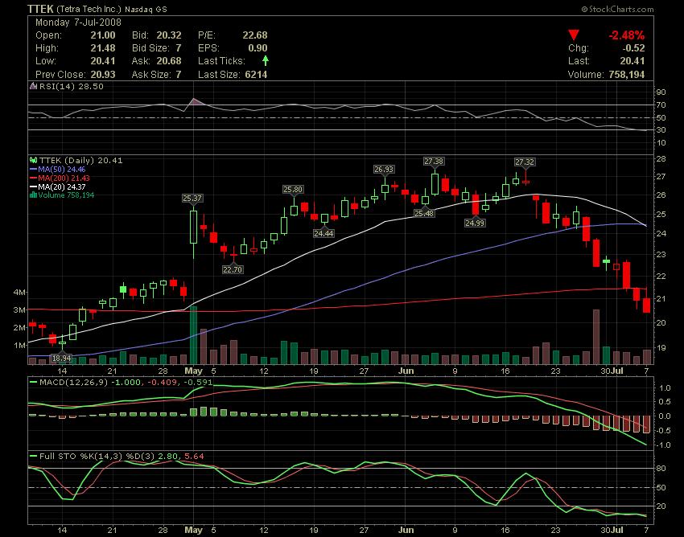Click the Low value in the quote header
This screenshot has width=684, height=537.
tap(103, 61)
